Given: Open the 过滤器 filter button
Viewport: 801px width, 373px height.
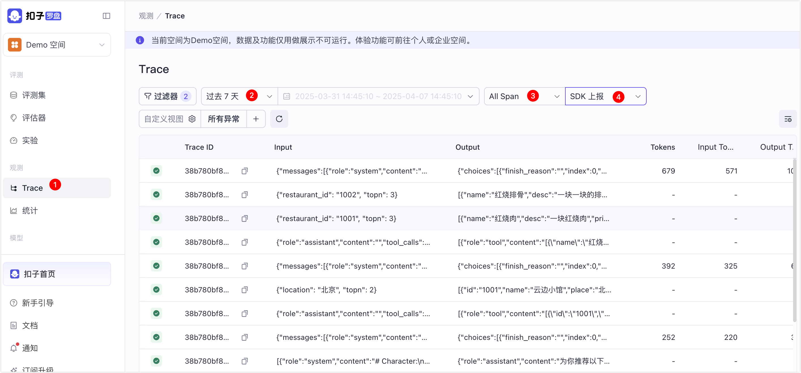Looking at the screenshot, I should click(x=168, y=96).
